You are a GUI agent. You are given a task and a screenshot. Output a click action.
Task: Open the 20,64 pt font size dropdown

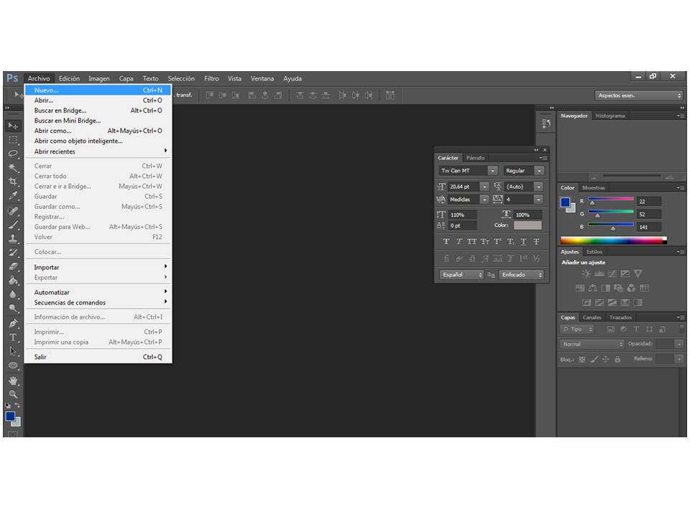(484, 187)
